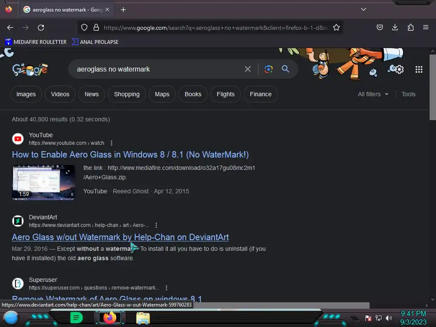Filter results by News
This screenshot has width=436, height=327.
92,94
